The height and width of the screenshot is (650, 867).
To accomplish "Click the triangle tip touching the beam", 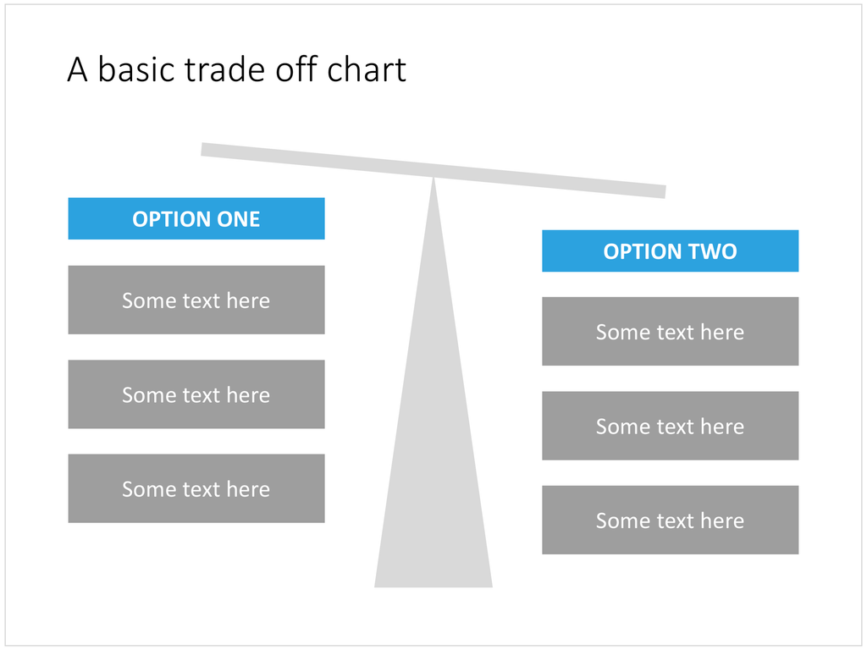I will click(x=433, y=181).
